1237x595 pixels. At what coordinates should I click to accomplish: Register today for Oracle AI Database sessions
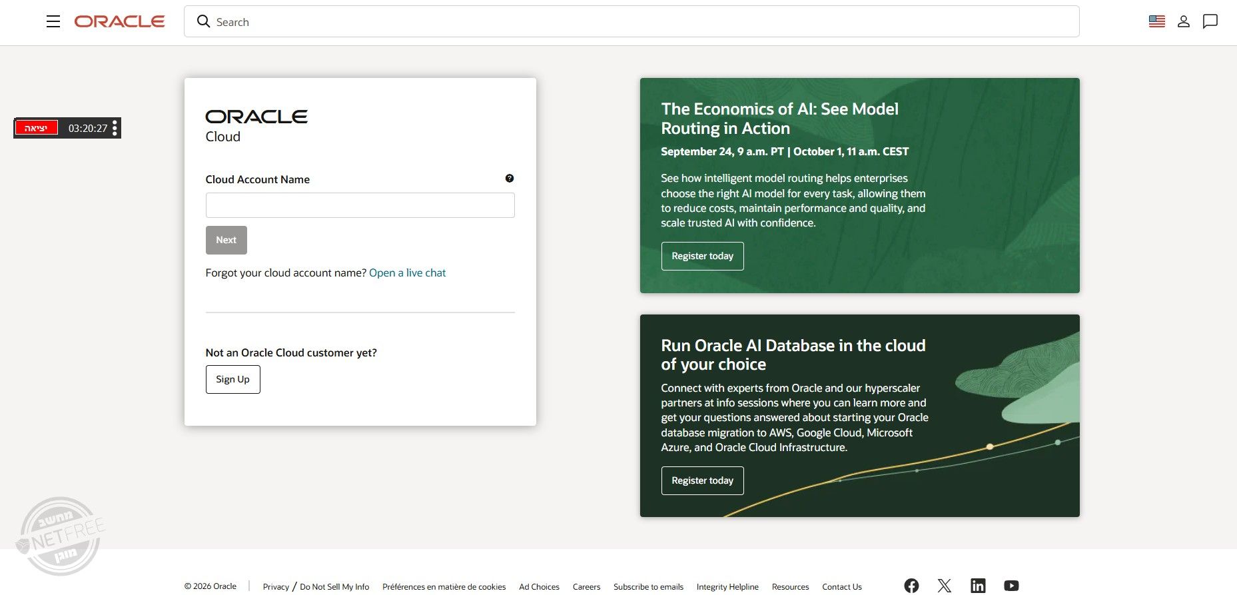coord(702,480)
